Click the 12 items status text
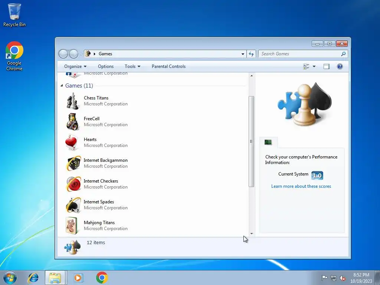 coord(96,243)
